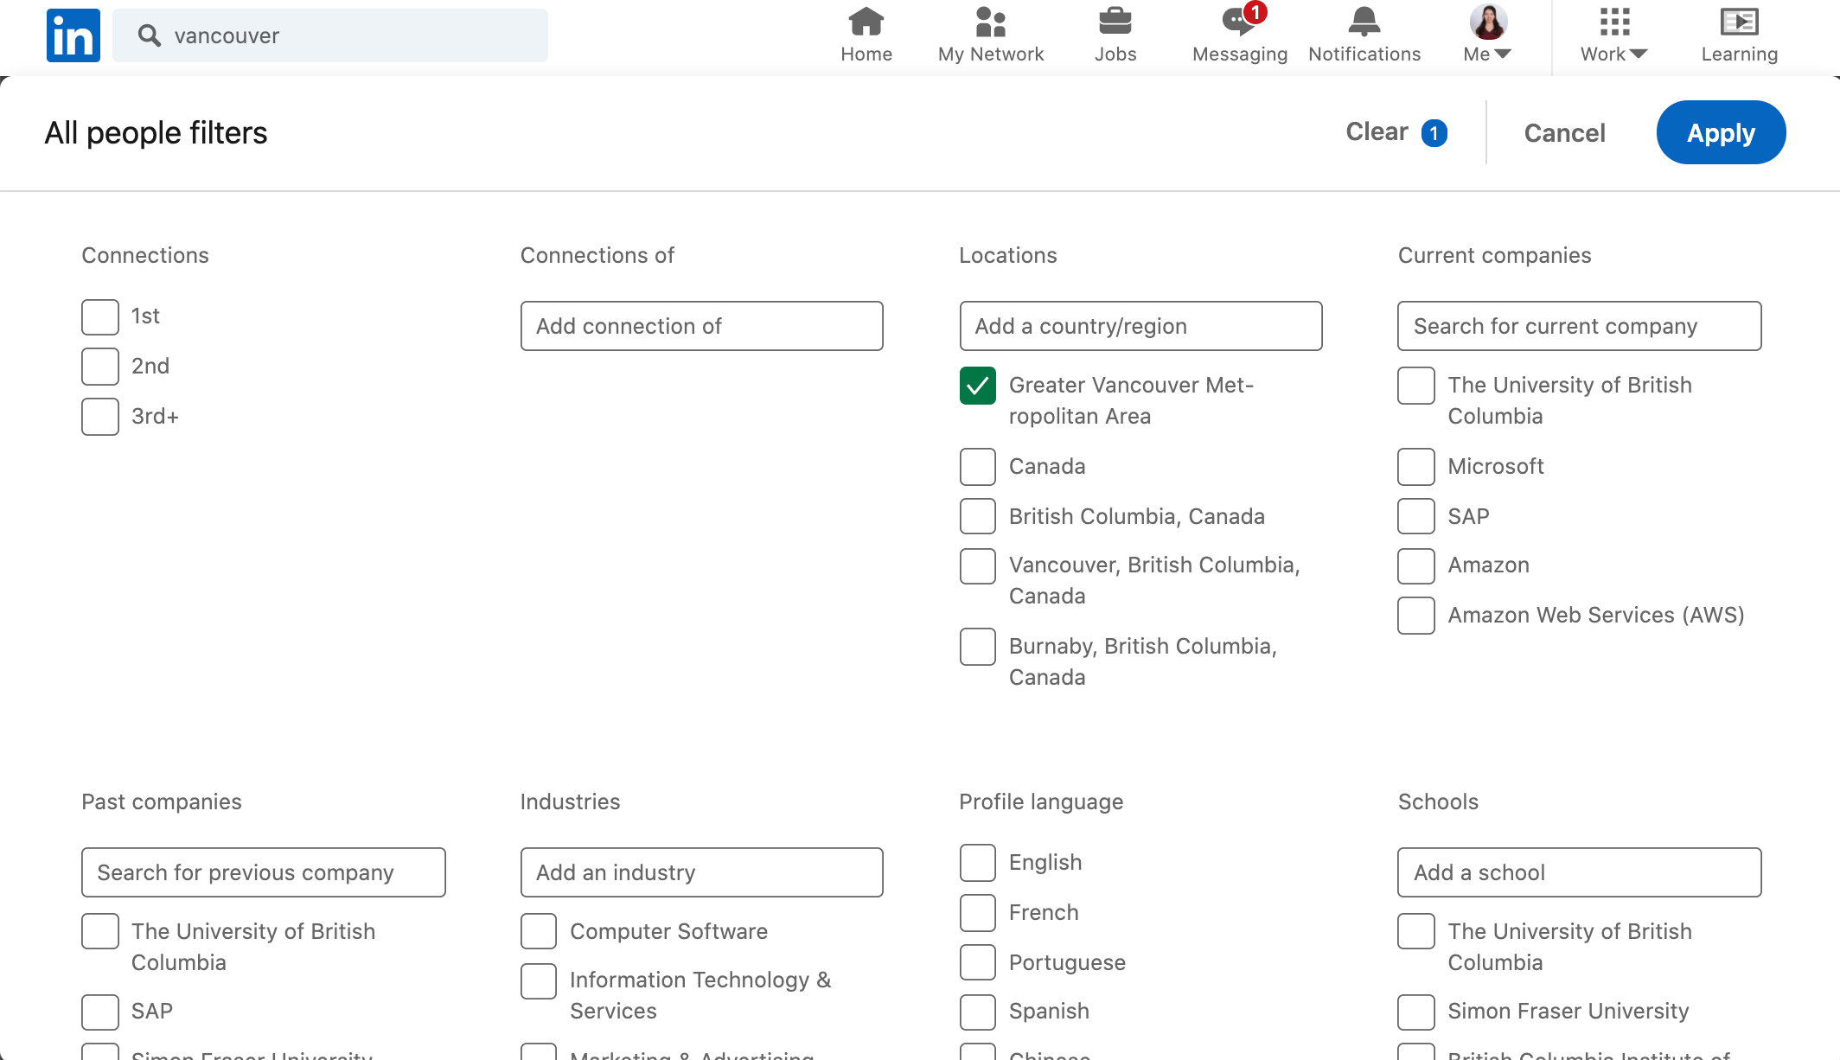
Task: Check Portuguese profile language
Action: [978, 962]
